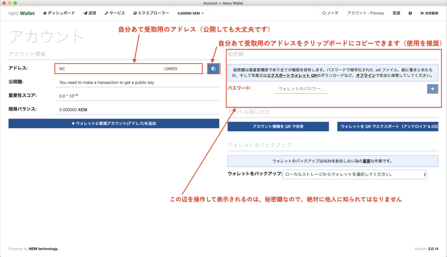Viewport: 447px width, 257px height.
Task: Open the ノード status menu
Action: (330, 13)
